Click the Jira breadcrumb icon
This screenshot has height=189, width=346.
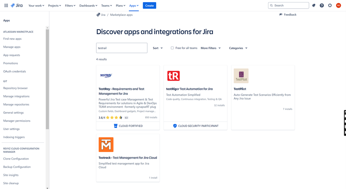click(x=98, y=15)
